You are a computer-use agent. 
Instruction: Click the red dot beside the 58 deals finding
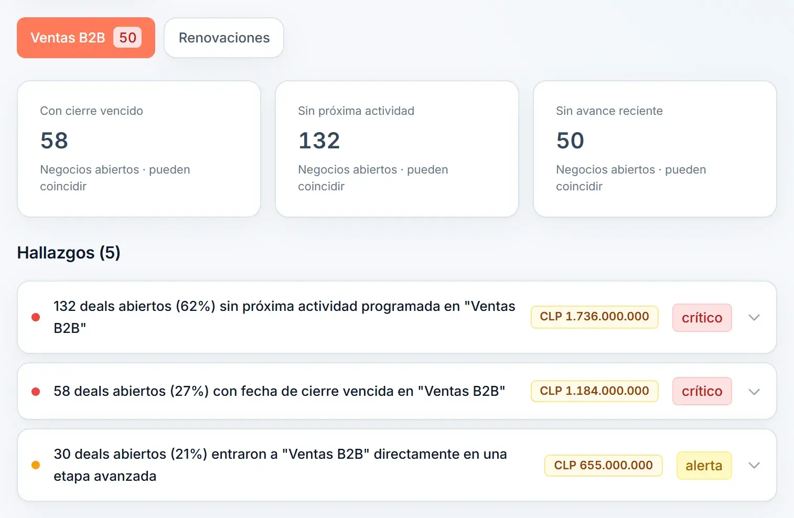pyautogui.click(x=36, y=392)
